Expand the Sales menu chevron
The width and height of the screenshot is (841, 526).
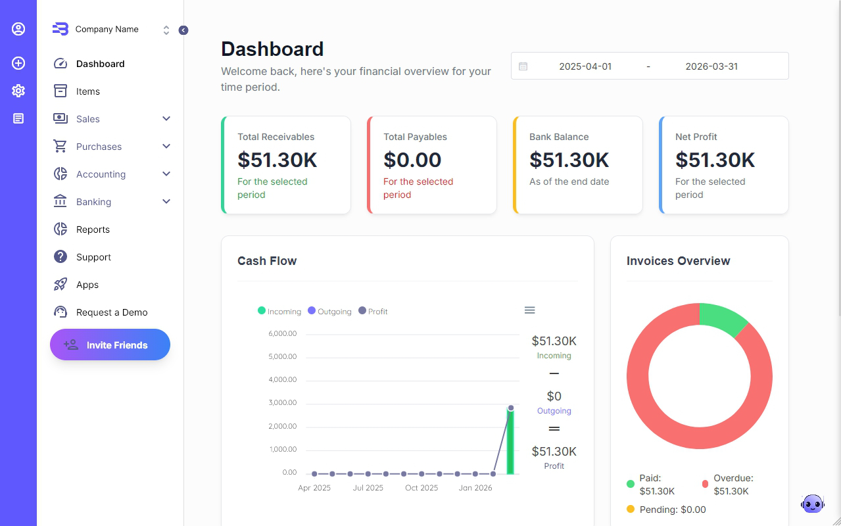(166, 119)
